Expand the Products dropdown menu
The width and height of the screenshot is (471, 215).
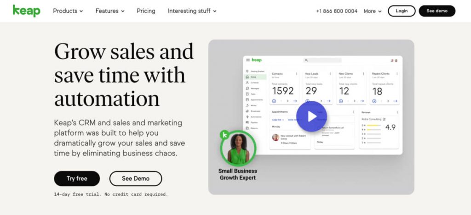[x=68, y=11]
